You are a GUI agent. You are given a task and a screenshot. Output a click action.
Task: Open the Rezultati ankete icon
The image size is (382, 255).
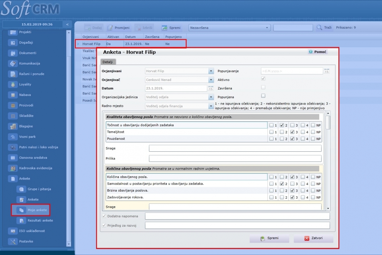(21, 221)
